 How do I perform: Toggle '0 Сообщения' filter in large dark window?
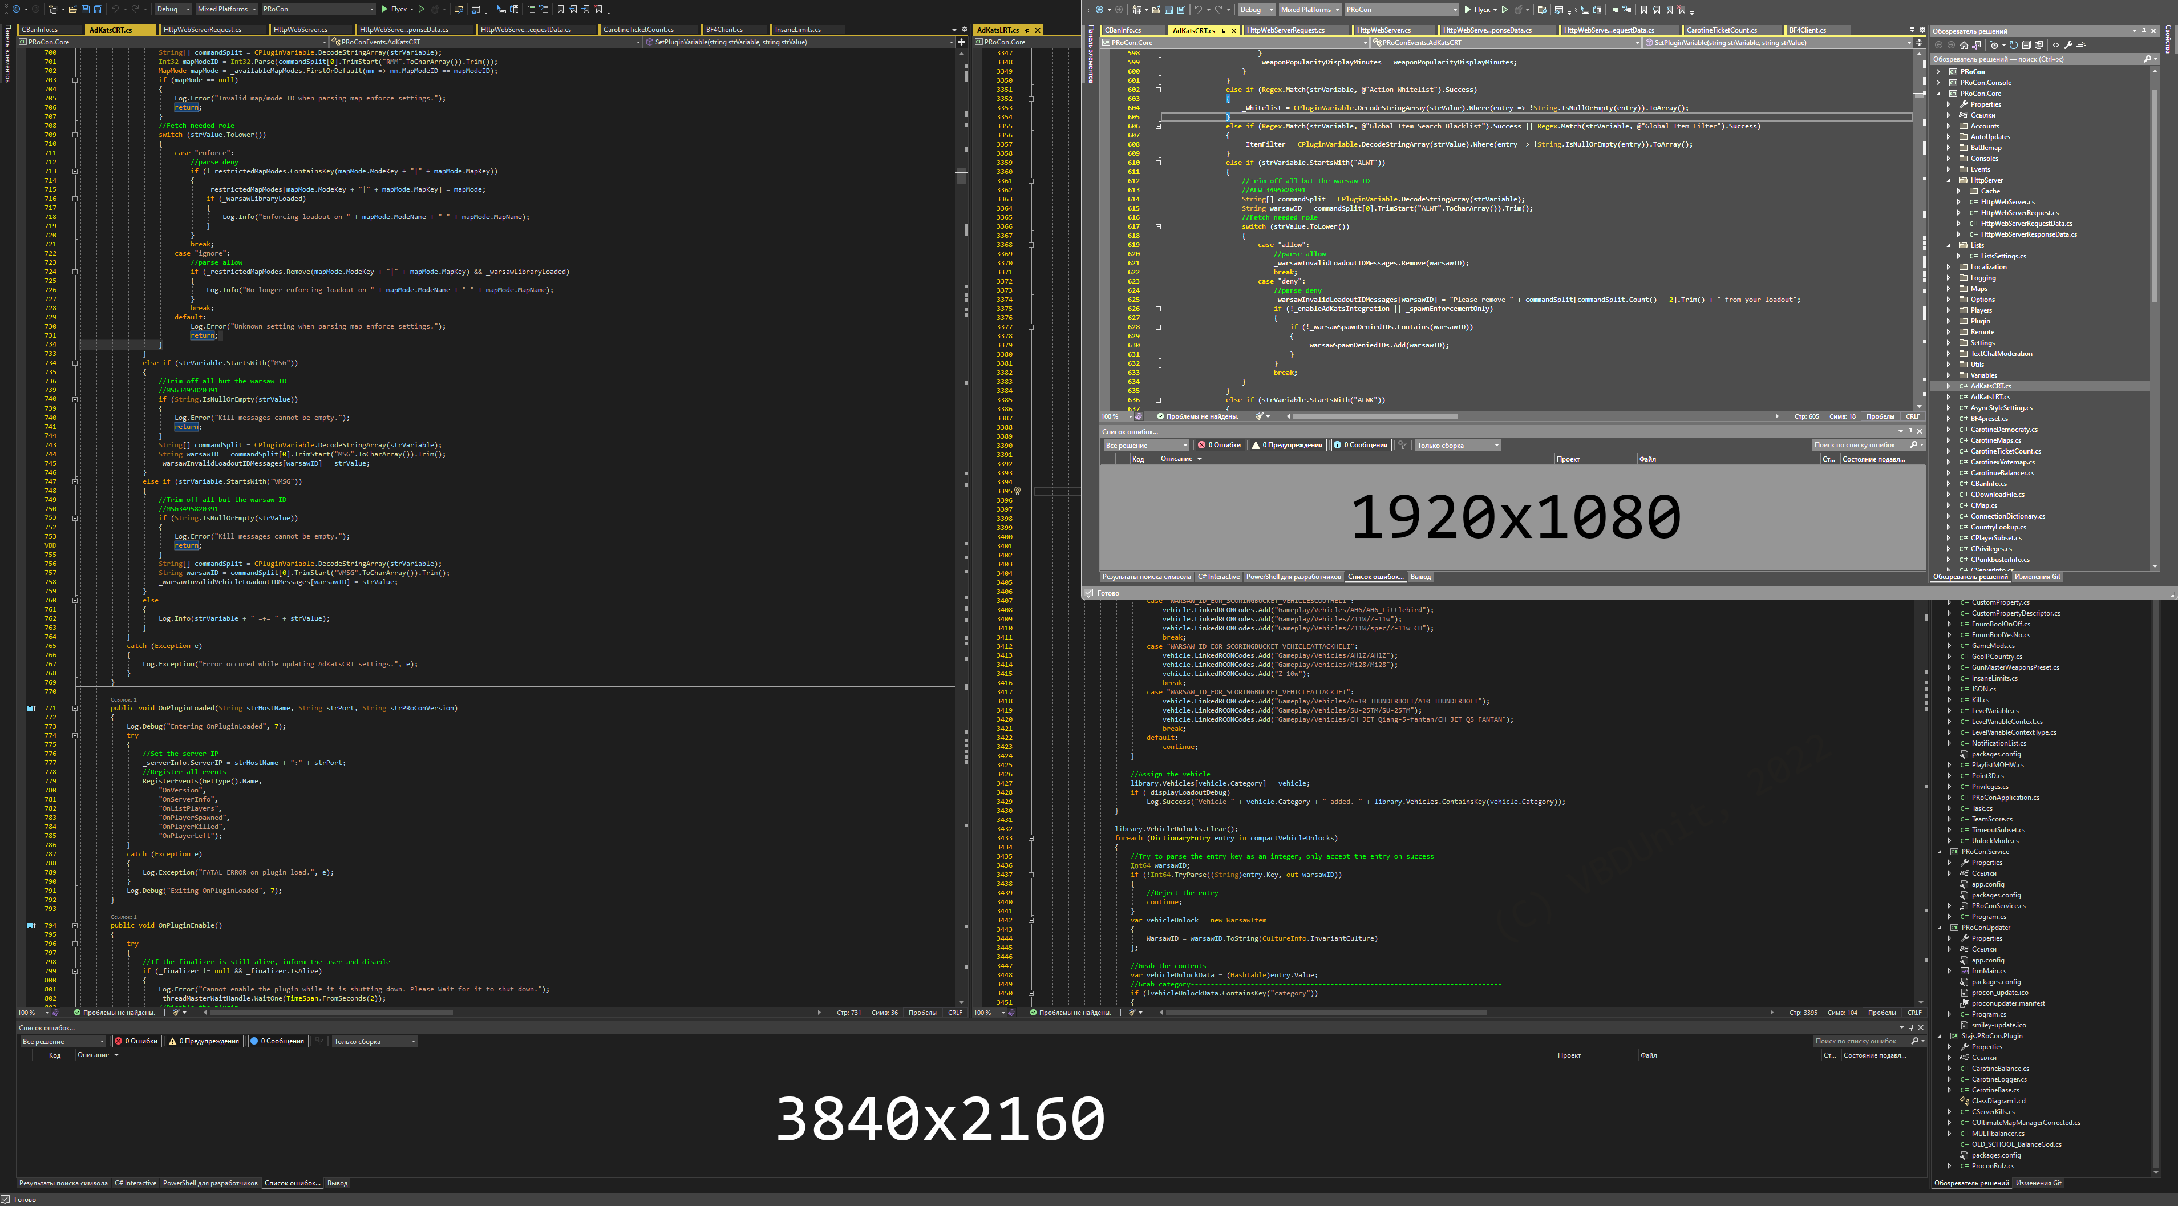[x=277, y=1041]
